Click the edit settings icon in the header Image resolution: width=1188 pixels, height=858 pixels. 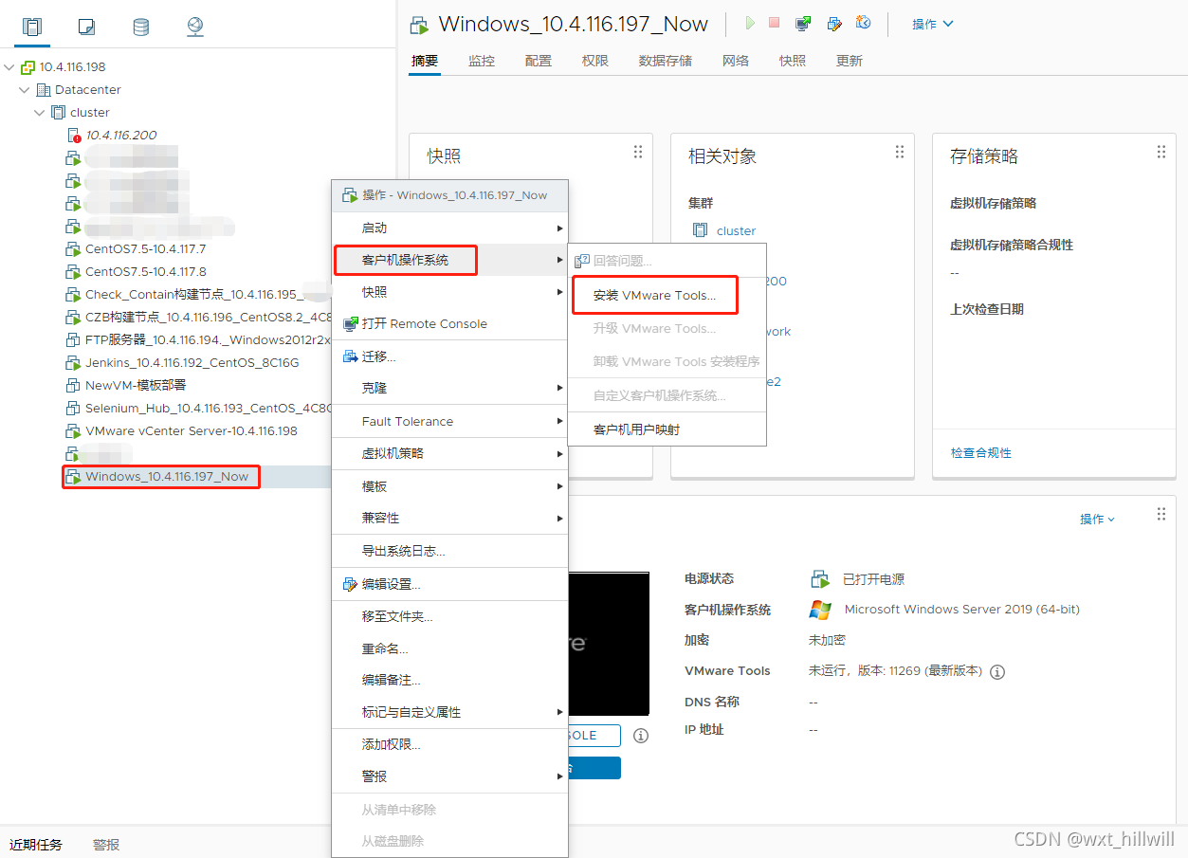coord(834,23)
